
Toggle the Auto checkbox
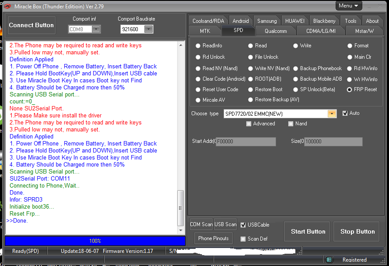pos(345,113)
